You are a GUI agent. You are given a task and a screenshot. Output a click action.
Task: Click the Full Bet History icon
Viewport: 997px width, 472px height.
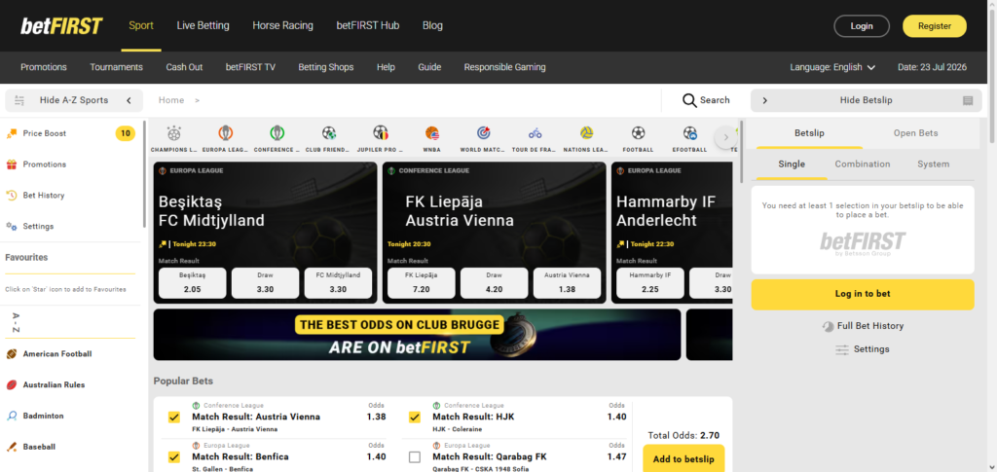pos(828,326)
